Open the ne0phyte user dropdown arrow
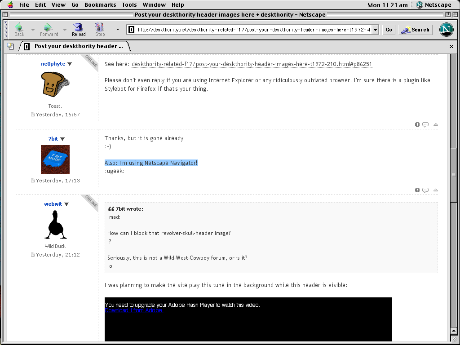Screen dimensions: 460x345 tap(70, 64)
